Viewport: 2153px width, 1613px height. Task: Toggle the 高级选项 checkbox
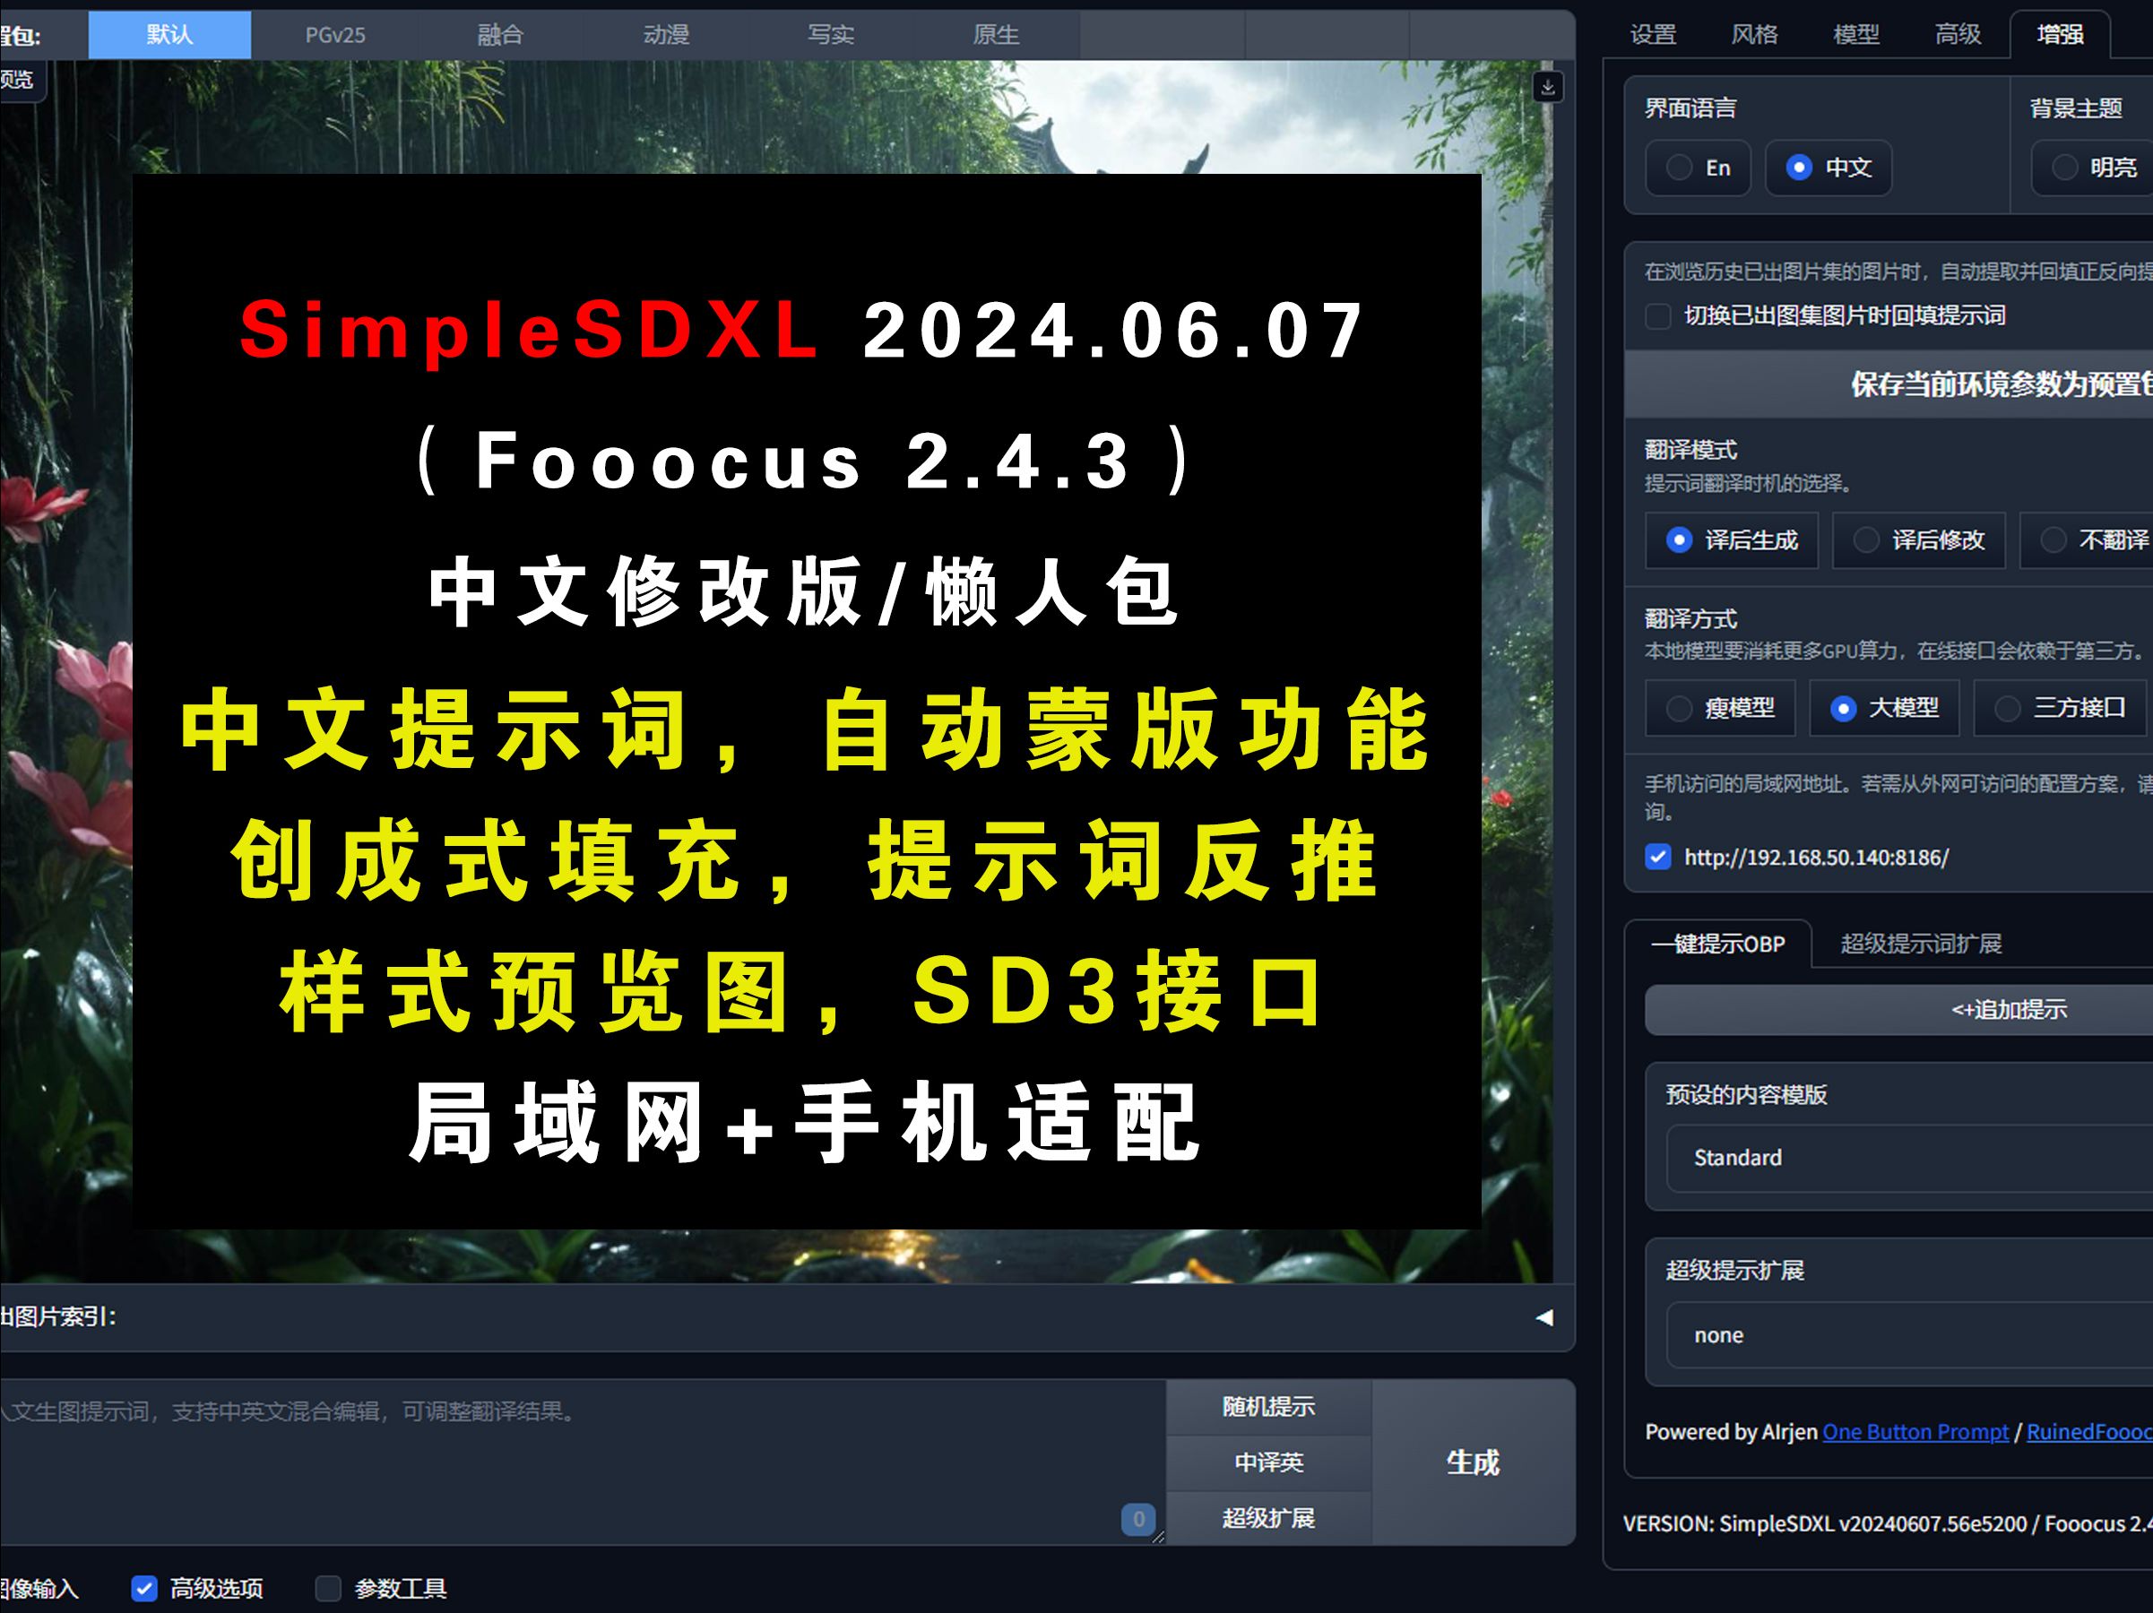click(144, 1589)
